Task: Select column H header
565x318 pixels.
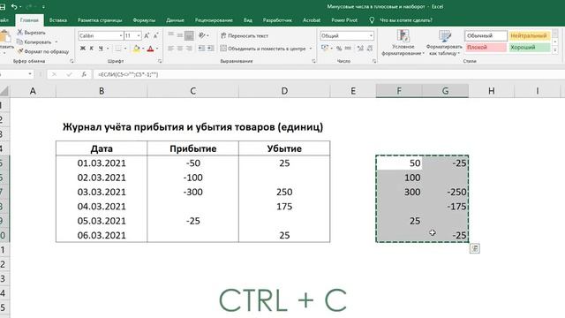Action: [x=492, y=91]
